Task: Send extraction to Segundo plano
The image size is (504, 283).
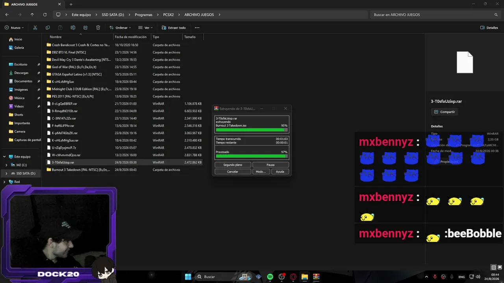Action: click(233, 165)
